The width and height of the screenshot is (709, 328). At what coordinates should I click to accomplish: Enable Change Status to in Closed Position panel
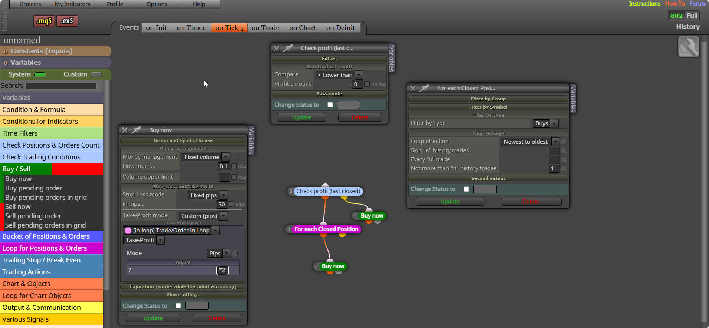click(x=466, y=189)
